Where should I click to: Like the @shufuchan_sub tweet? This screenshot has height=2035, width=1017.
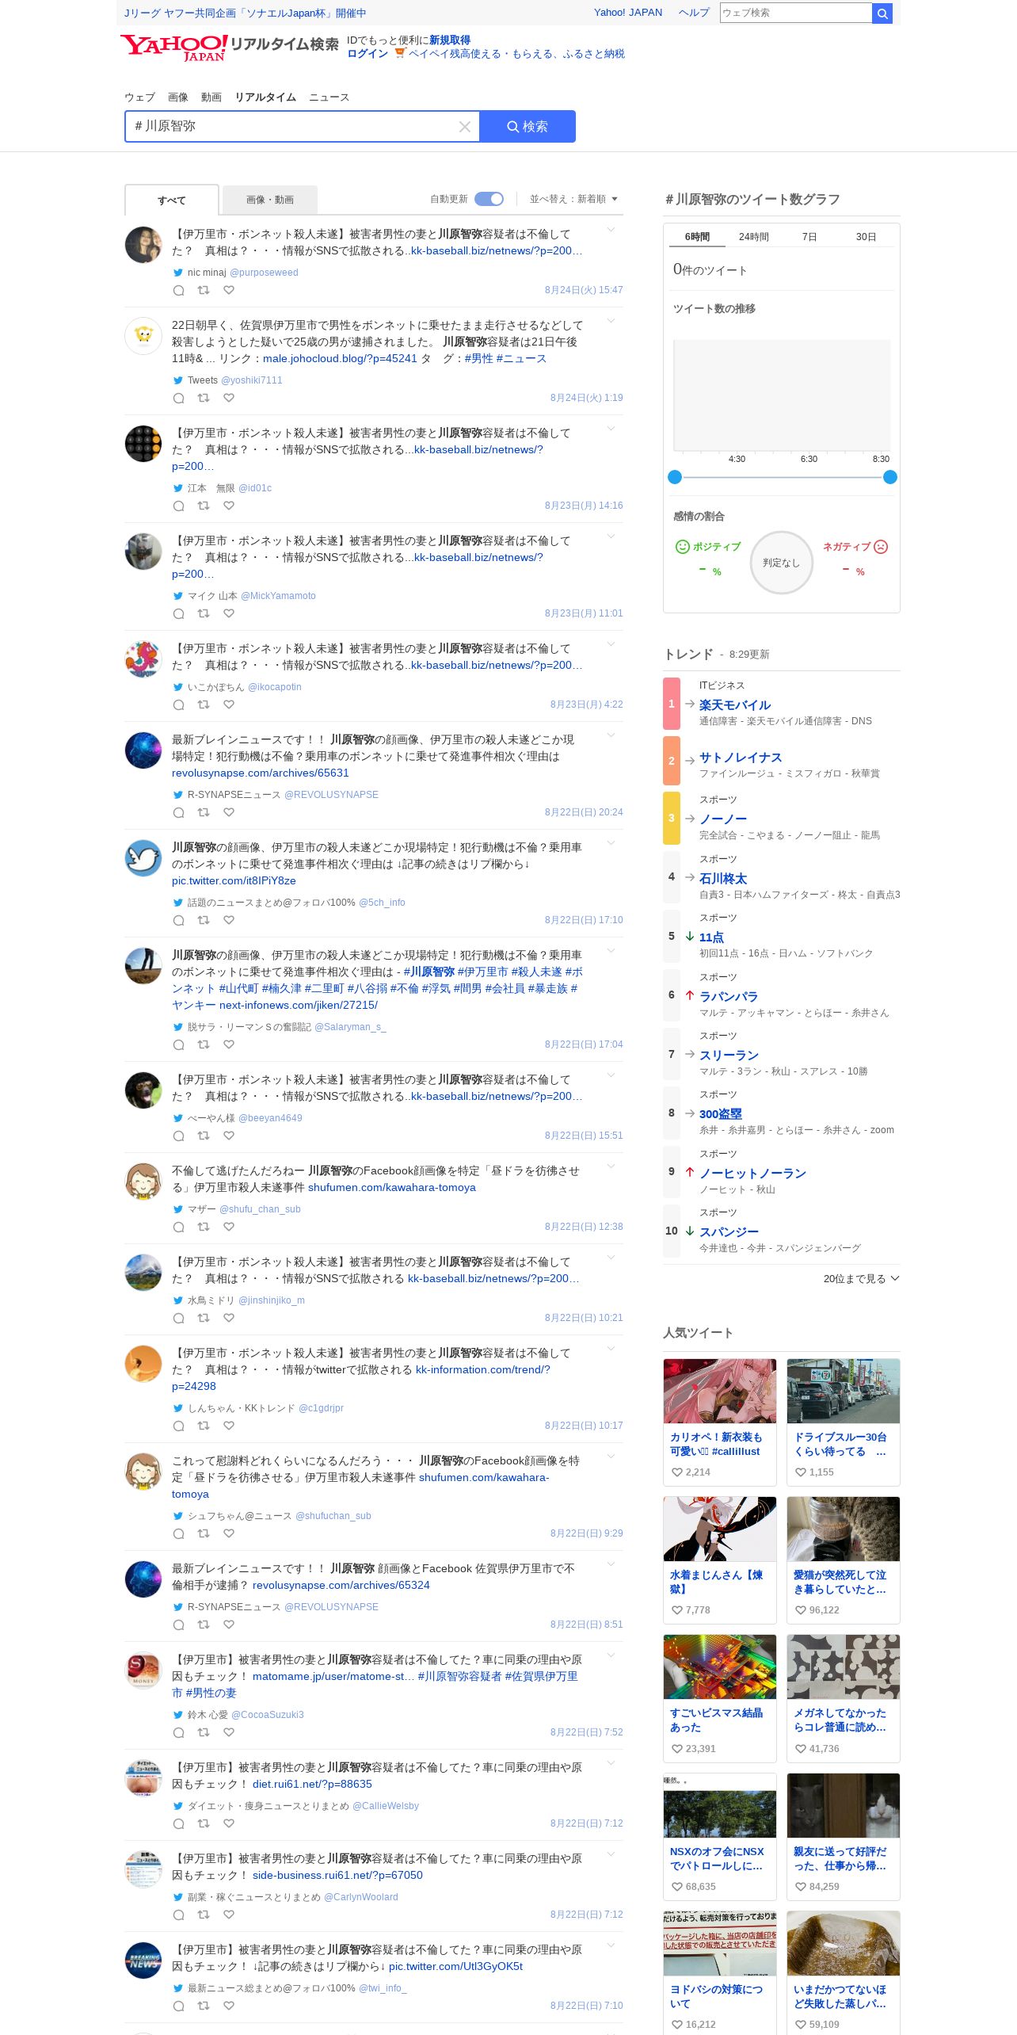[x=229, y=1533]
